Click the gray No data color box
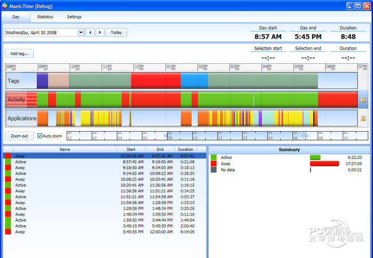Screen dimensions: 373x258 (x=214, y=170)
